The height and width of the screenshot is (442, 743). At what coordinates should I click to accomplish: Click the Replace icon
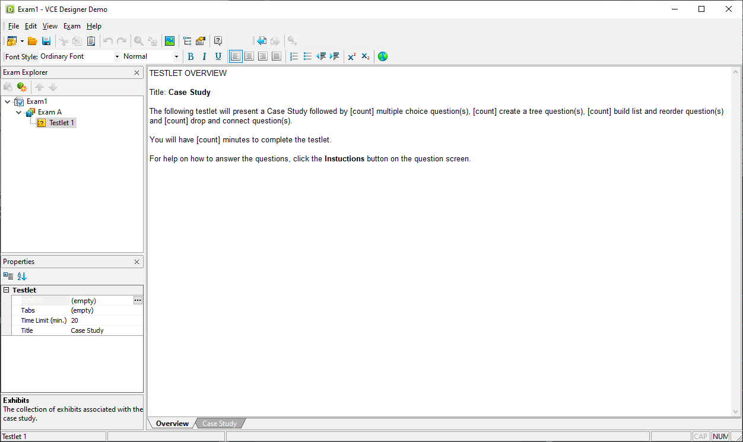(x=153, y=41)
